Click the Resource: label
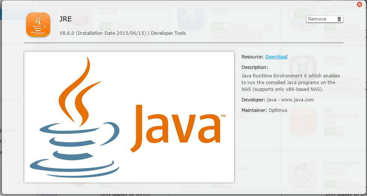Image resolution: width=367 pixels, height=196 pixels. click(252, 56)
